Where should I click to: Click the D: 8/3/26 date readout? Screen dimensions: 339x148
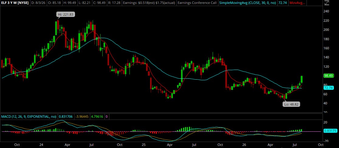(x=38, y=3)
